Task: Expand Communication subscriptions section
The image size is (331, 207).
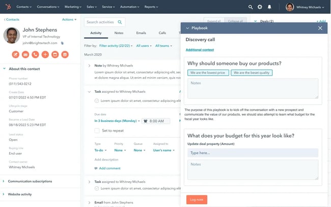Action: 4,181
